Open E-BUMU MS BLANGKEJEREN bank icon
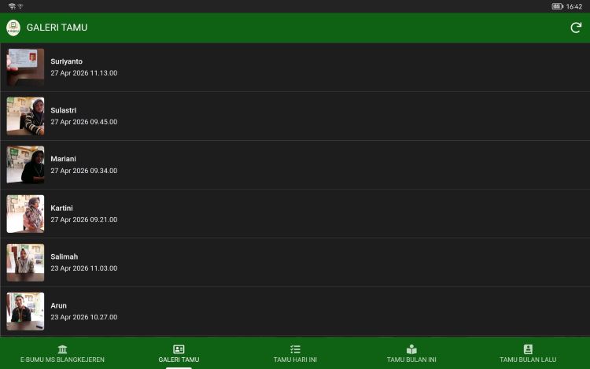The width and height of the screenshot is (590, 369). 62,349
